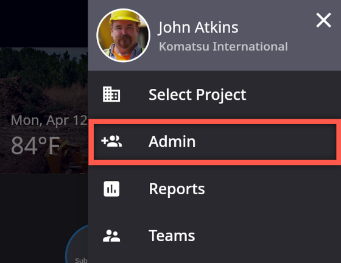Click the Mon, Apr 12 date text
This screenshot has width=341, height=263.
click(x=49, y=120)
